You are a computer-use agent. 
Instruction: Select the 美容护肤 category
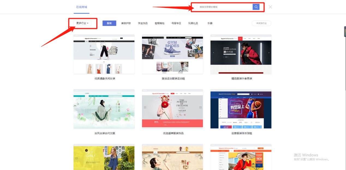126,23
